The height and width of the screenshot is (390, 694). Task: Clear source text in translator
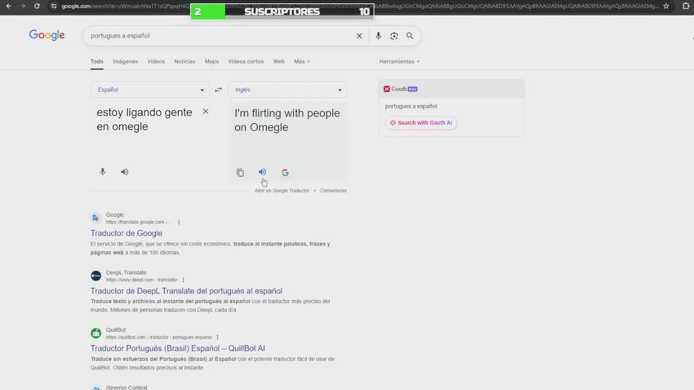pyautogui.click(x=205, y=112)
